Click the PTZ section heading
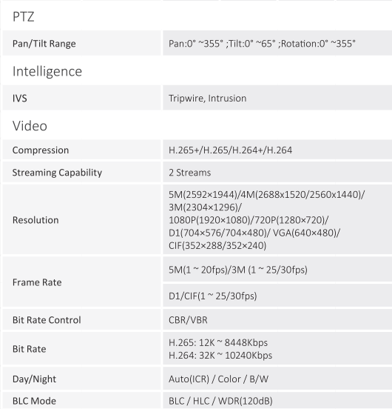This screenshot has width=392, height=409. click(x=23, y=17)
